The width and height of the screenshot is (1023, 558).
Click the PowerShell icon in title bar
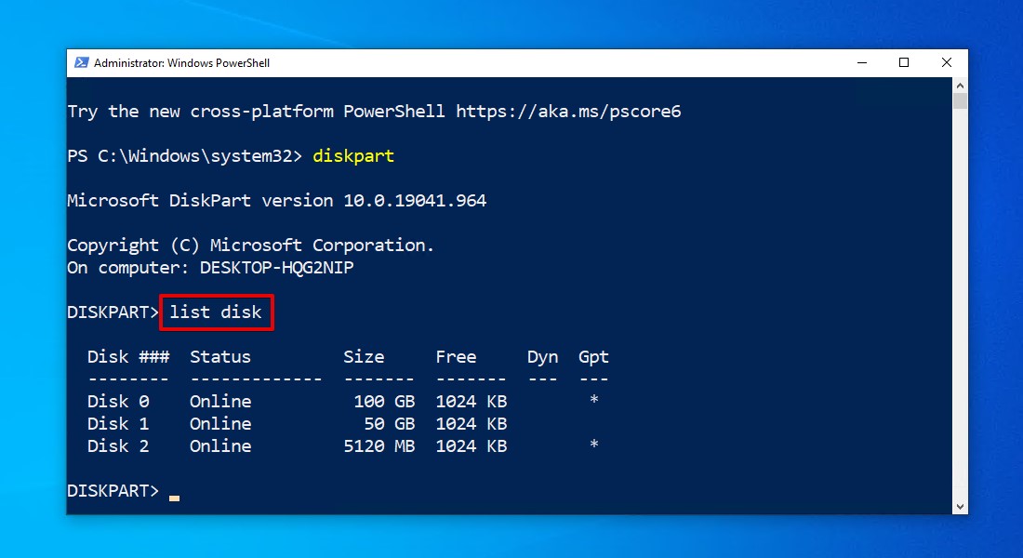[x=82, y=62]
